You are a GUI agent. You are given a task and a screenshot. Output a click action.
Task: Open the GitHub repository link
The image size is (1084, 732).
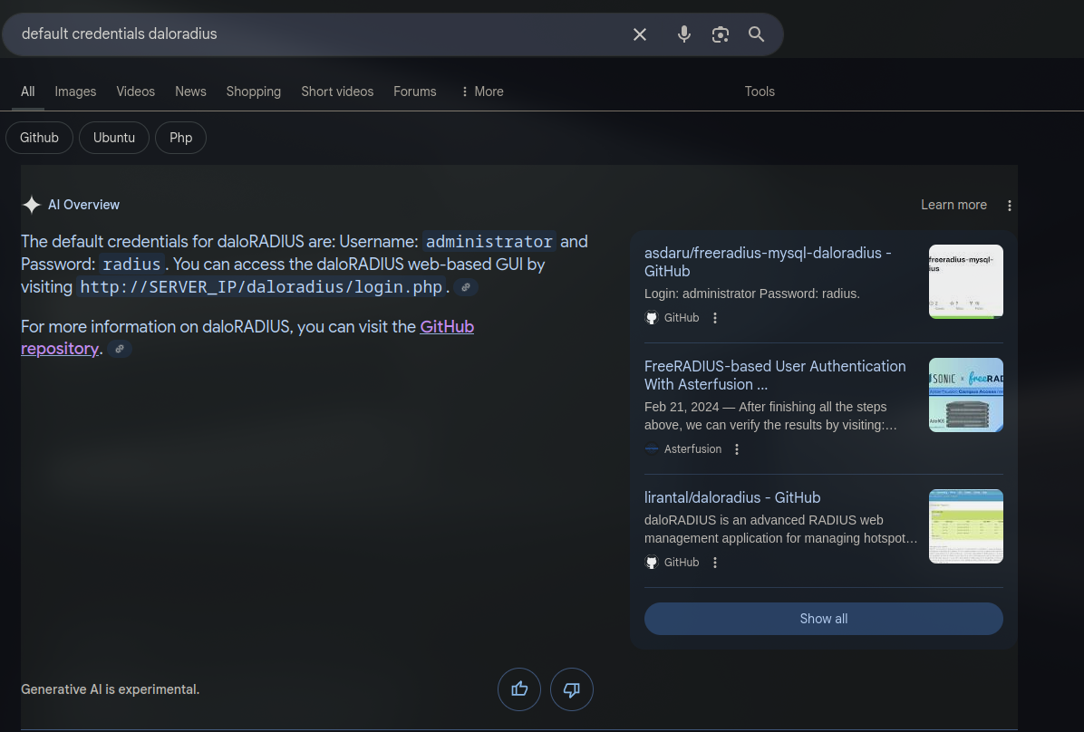coord(446,327)
